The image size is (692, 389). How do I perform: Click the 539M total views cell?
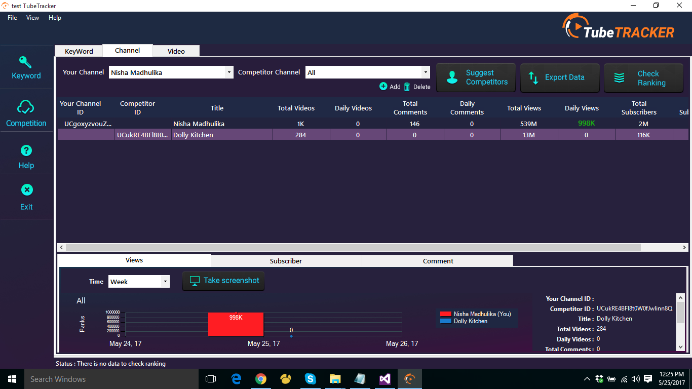coord(529,124)
